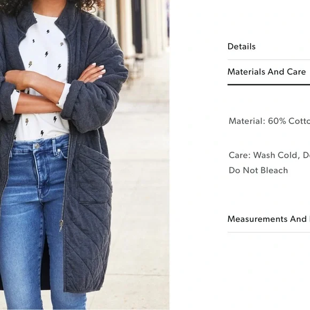Select the Material: 60% Cotton text line

[x=269, y=121]
